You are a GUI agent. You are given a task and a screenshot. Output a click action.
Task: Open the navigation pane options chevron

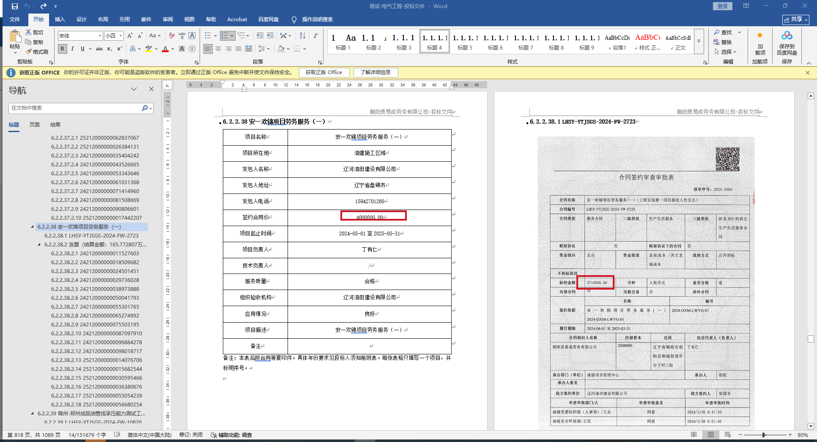134,89
